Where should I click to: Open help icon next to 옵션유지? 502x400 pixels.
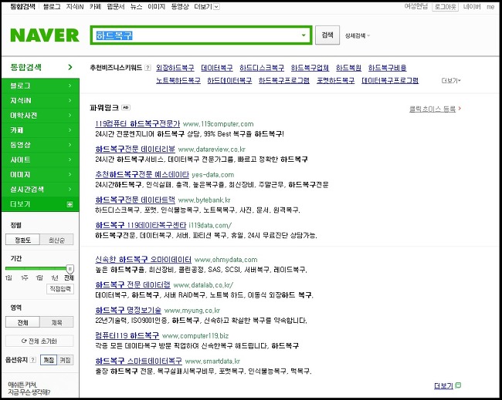tap(33, 360)
